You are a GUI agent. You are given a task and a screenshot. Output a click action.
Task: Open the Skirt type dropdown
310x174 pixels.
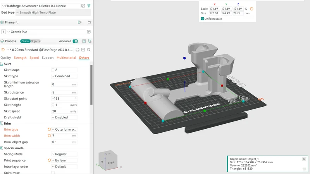pyautogui.click(x=64, y=76)
